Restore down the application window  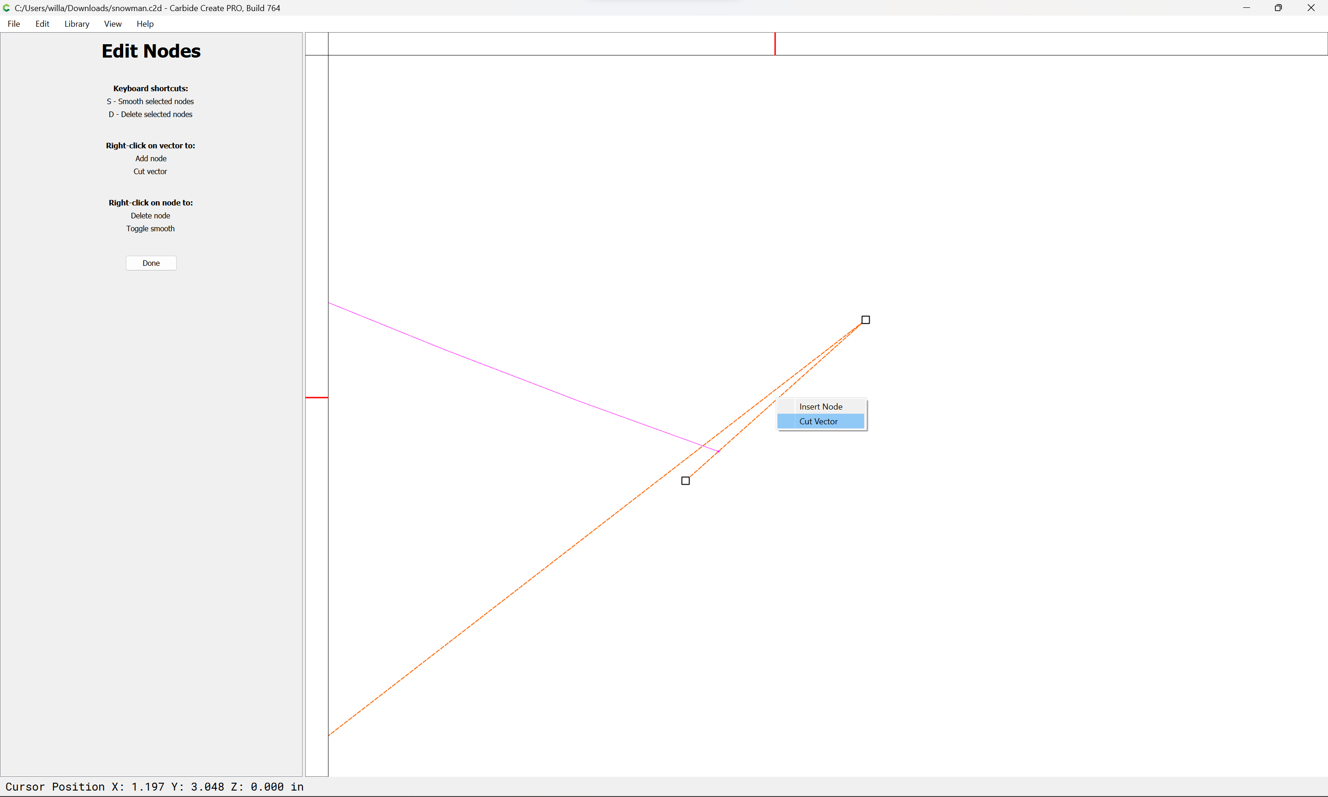click(x=1278, y=8)
